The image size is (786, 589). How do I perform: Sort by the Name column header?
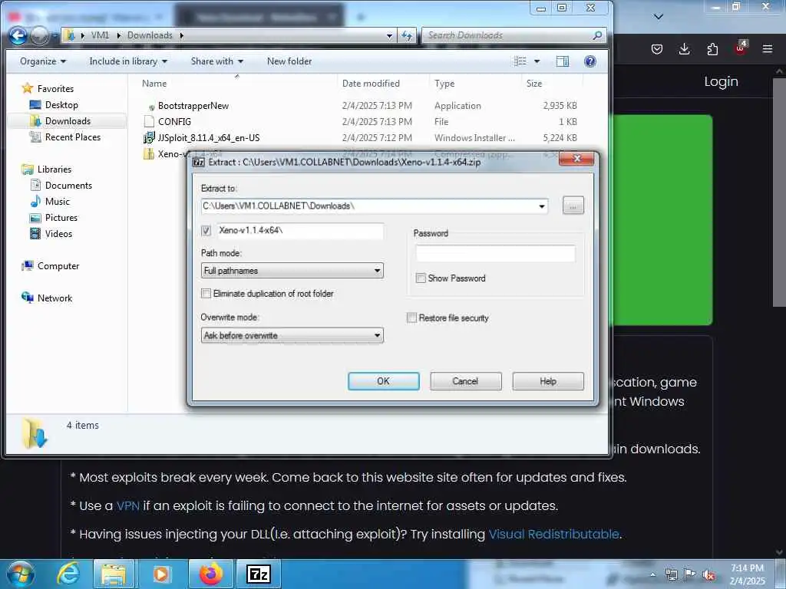pyautogui.click(x=154, y=84)
